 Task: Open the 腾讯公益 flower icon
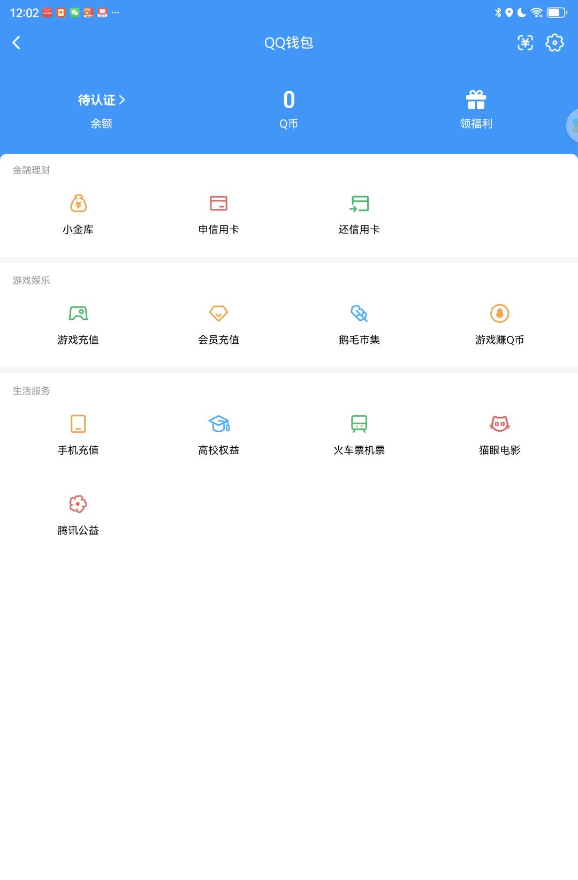pos(78,504)
